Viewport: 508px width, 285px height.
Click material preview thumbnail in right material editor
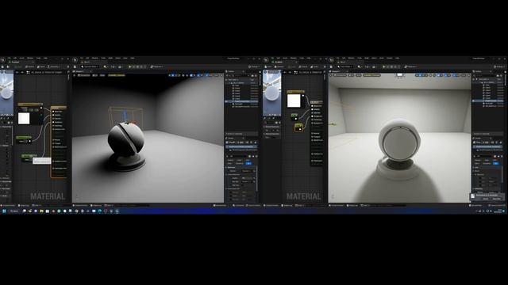(271, 93)
